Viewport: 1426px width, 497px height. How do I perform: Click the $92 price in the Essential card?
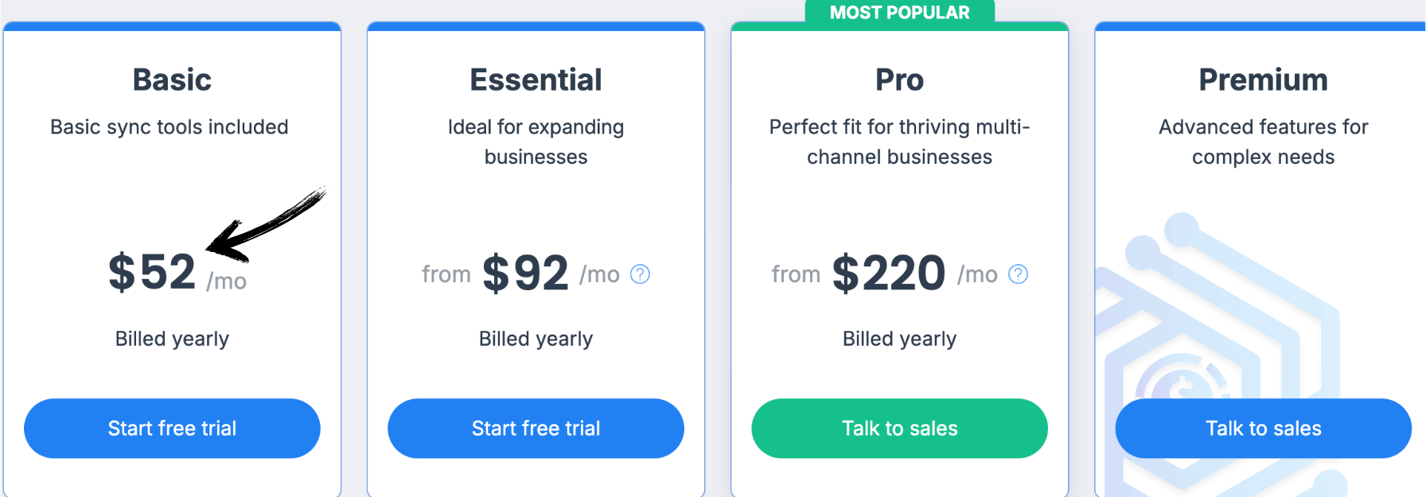tap(525, 274)
